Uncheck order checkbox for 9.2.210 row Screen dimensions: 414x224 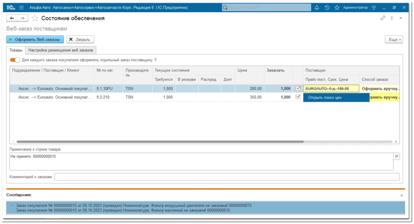(298, 97)
